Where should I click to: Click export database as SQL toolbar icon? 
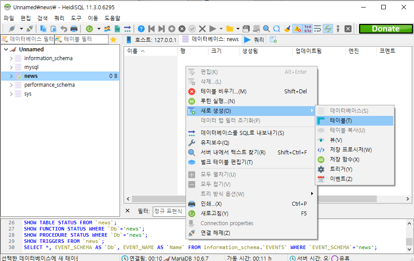pos(127,29)
